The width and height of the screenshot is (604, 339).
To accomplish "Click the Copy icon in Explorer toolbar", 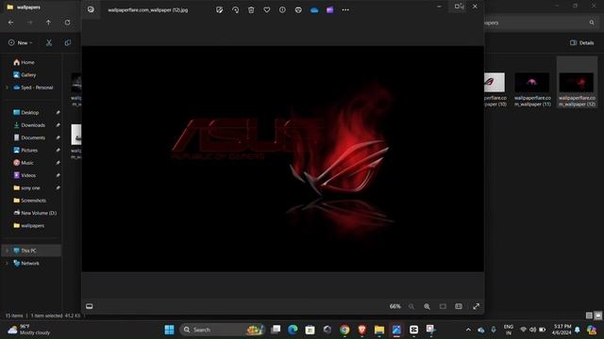I will click(x=68, y=42).
